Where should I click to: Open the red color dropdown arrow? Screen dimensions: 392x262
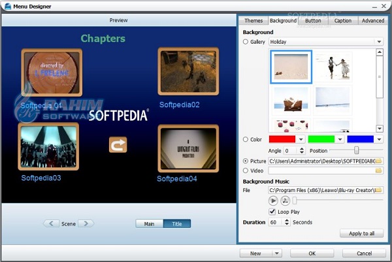click(301, 139)
